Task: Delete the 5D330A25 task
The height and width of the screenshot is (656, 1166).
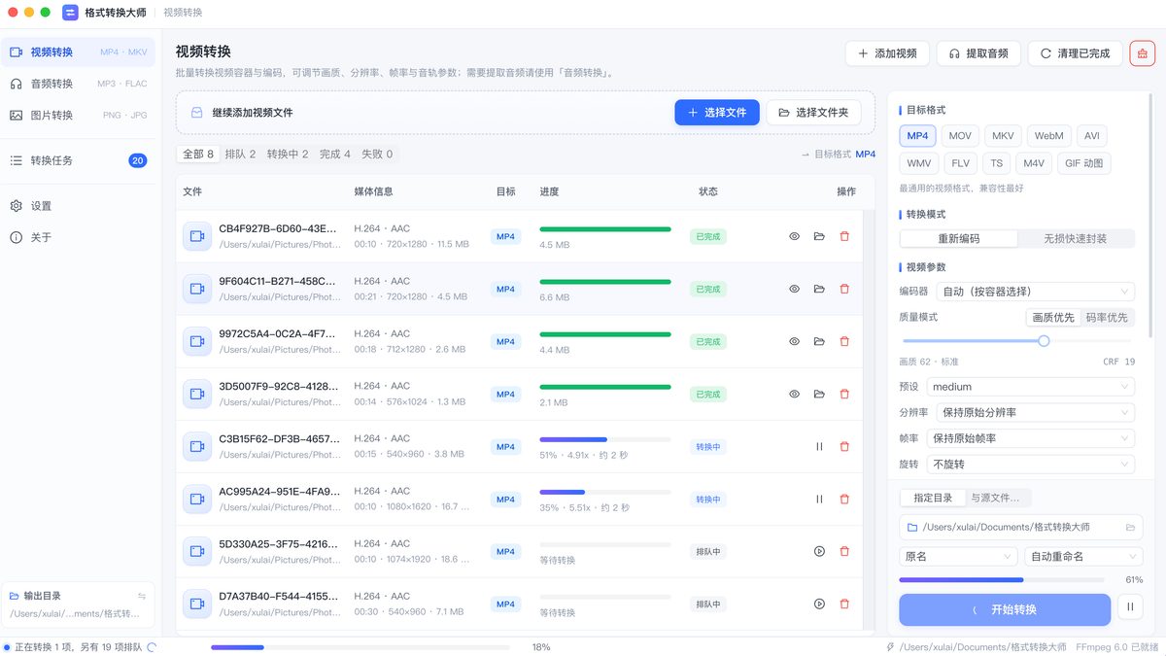Action: pos(844,551)
